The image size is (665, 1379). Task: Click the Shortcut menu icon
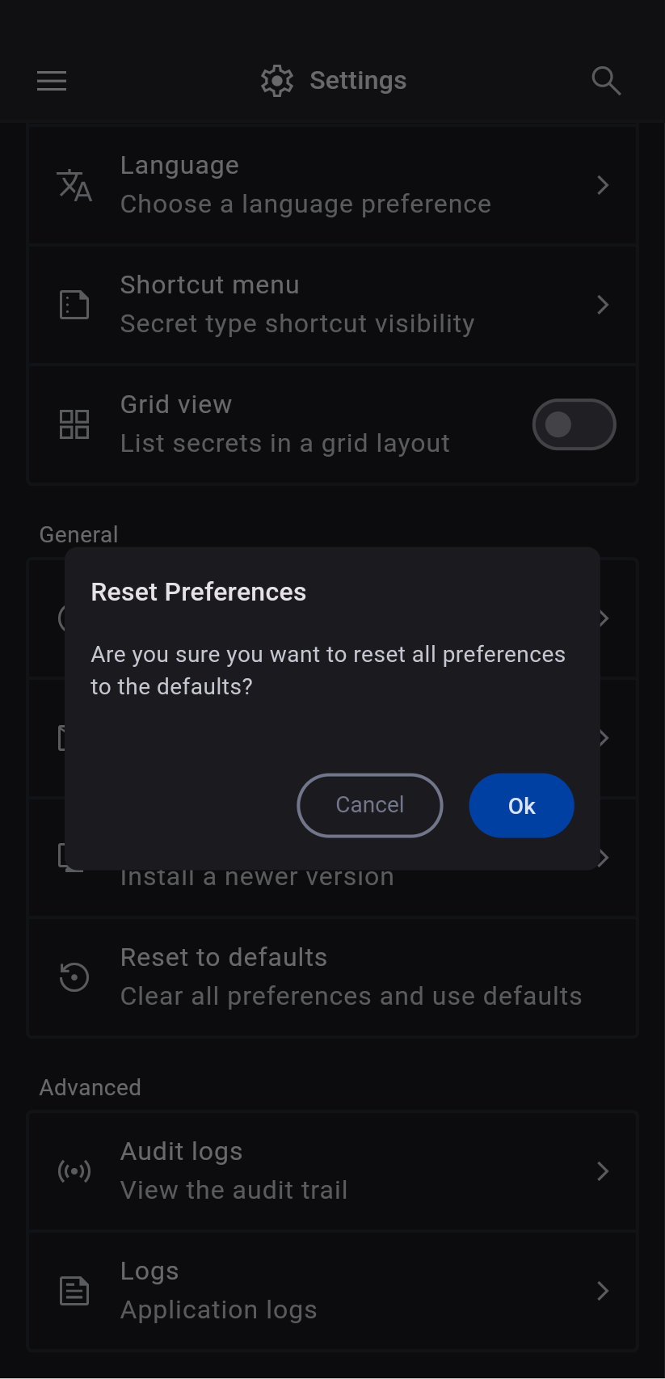point(74,305)
